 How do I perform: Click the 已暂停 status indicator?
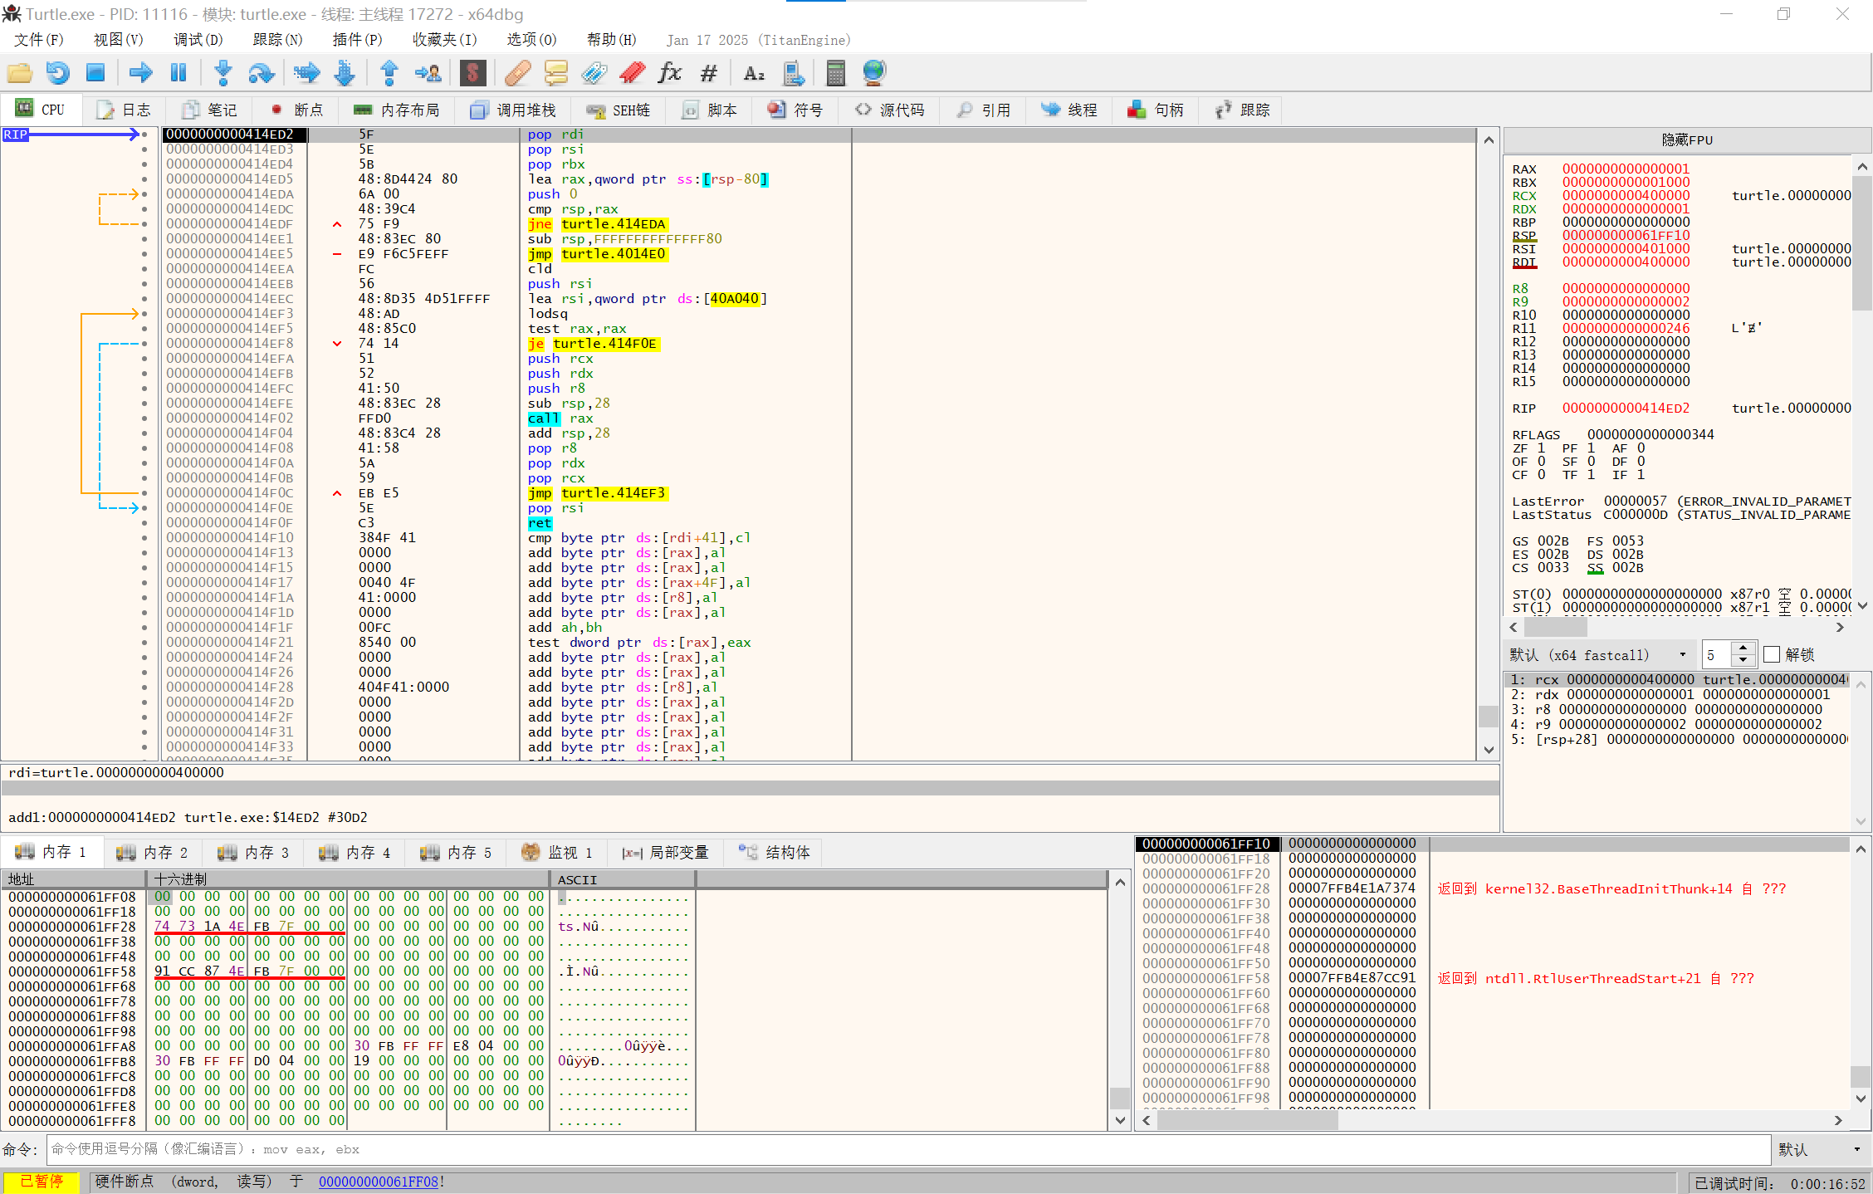coord(41,1182)
